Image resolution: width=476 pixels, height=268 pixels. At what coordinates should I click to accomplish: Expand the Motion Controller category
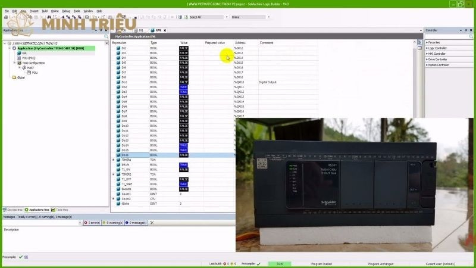click(x=427, y=65)
